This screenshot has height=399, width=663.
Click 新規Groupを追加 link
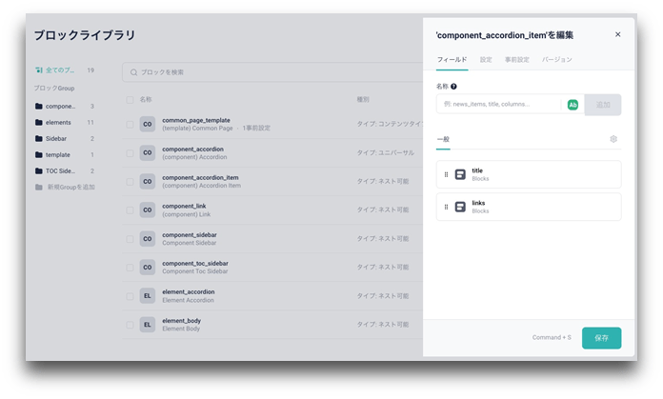(70, 187)
